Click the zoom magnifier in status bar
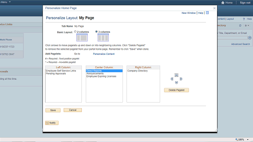The image size is (253, 142). pyautogui.click(x=236, y=139)
